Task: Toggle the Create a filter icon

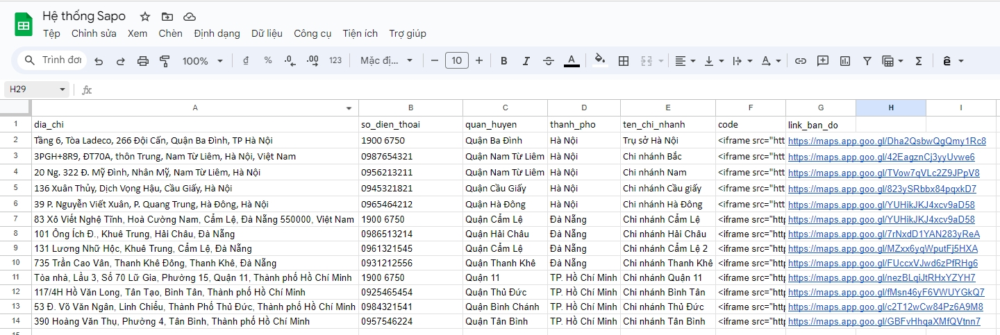Action: pos(867,61)
